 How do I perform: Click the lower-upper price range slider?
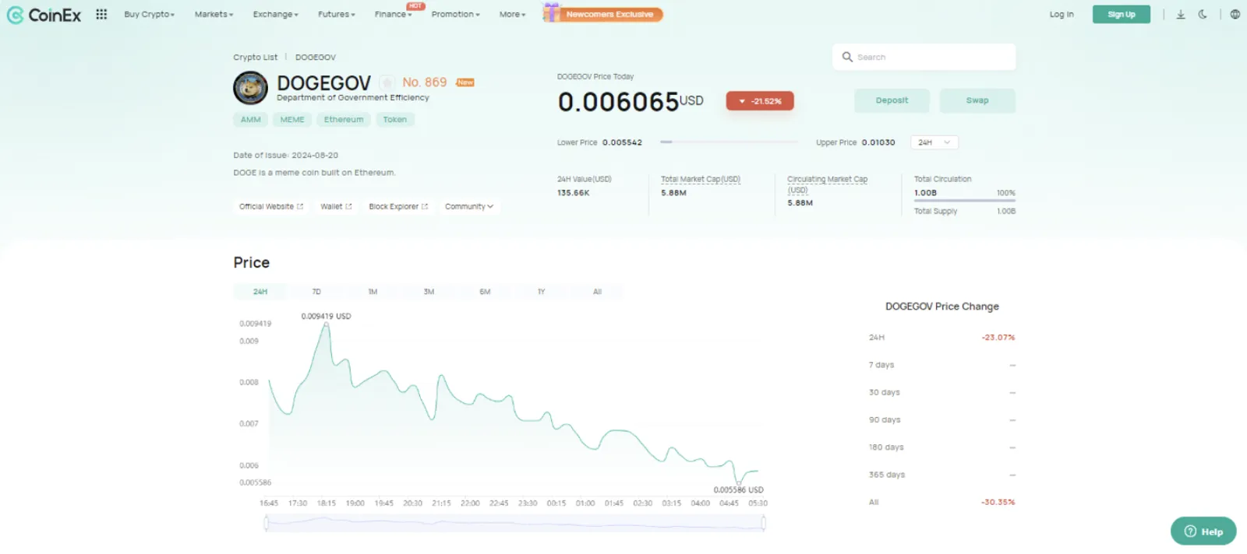[729, 142]
